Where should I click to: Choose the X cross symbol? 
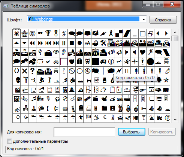[x=24, y=71]
